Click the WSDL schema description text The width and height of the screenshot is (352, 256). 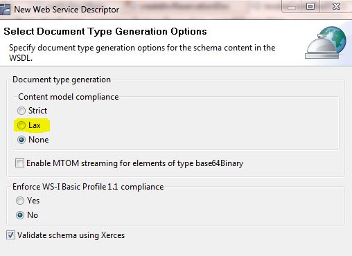(x=142, y=53)
